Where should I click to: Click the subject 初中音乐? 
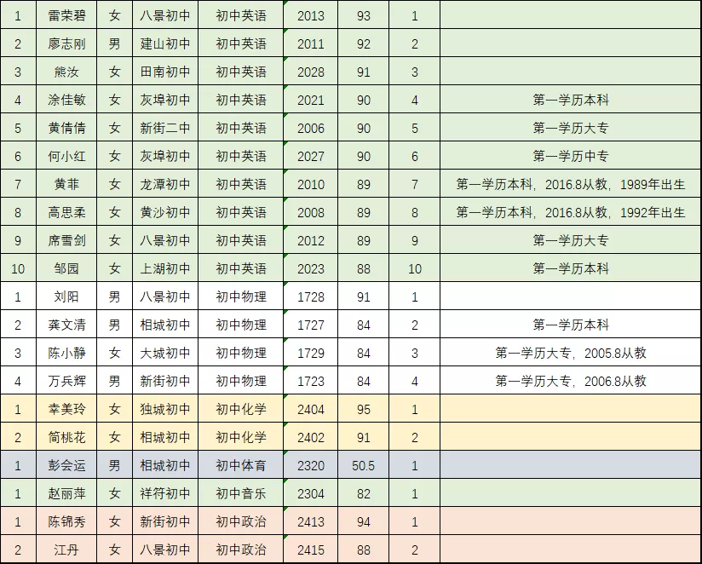click(241, 493)
